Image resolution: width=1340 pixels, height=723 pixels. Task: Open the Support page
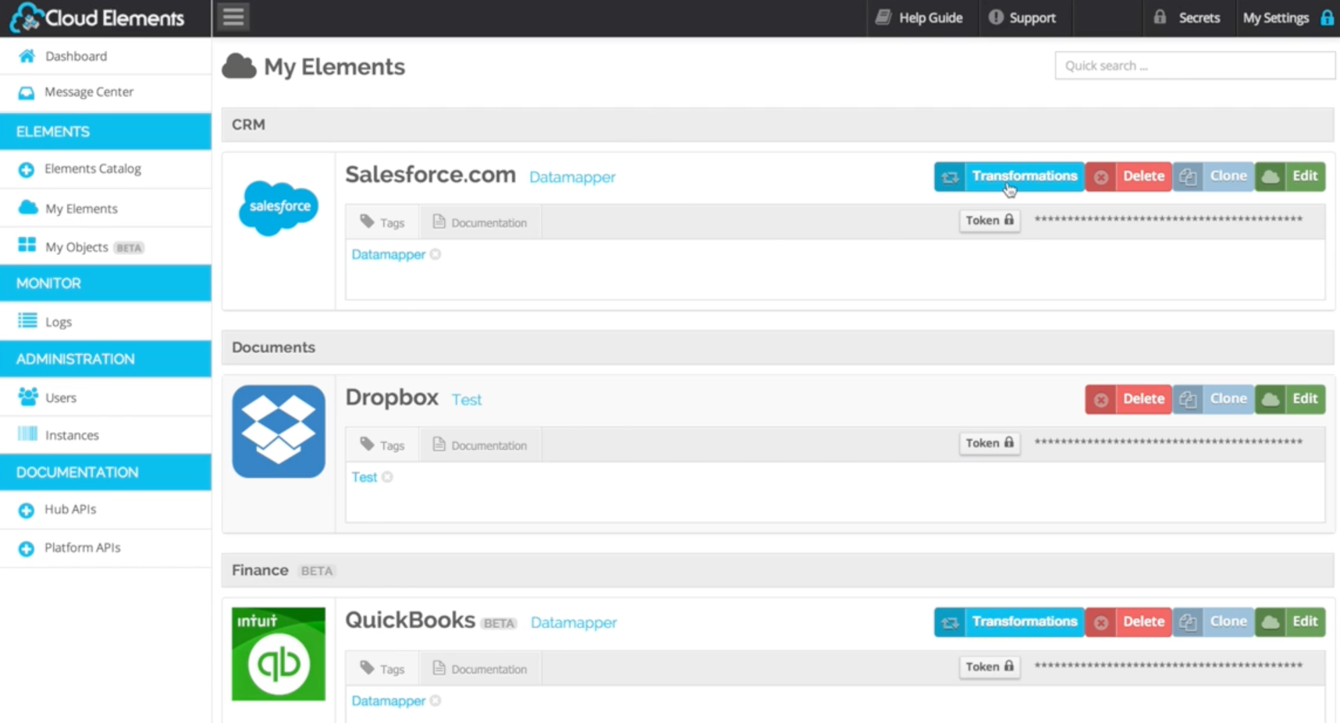(x=1022, y=17)
